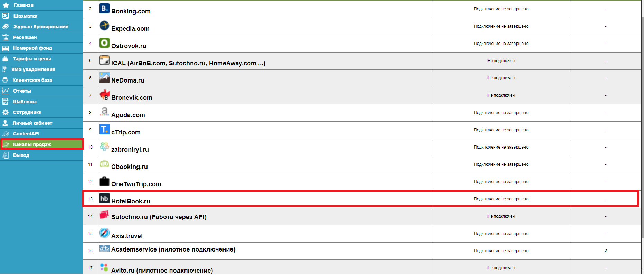
Task: Click the ICAL calendar icon
Action: click(x=104, y=60)
